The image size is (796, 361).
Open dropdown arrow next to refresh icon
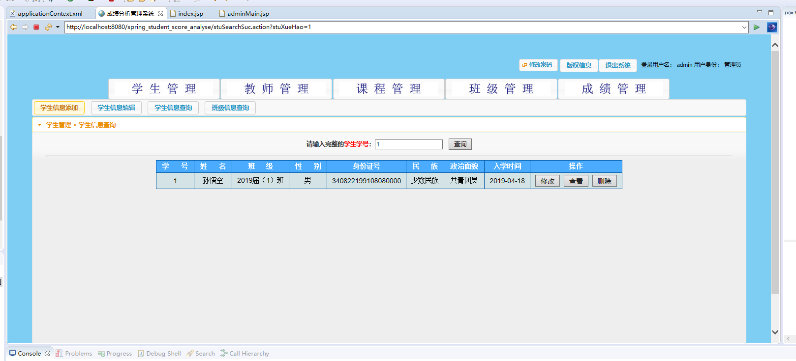coord(58,27)
